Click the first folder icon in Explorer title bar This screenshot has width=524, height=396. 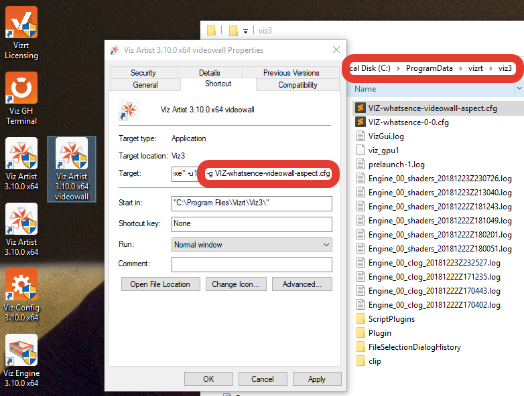pos(211,30)
